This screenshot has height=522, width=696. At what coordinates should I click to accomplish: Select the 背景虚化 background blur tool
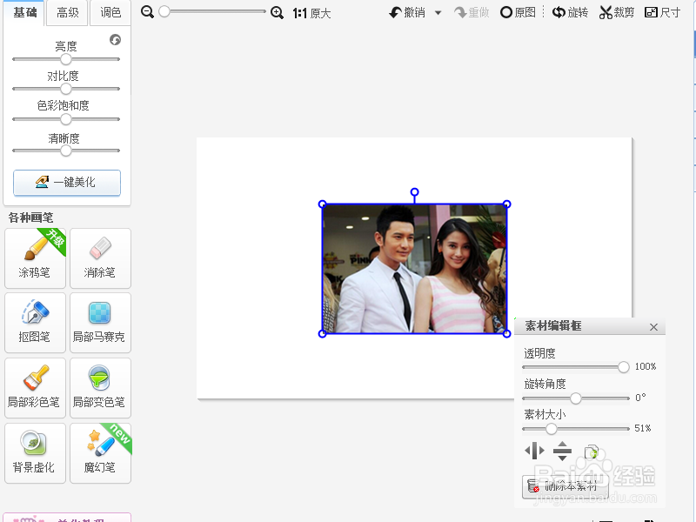pyautogui.click(x=35, y=453)
